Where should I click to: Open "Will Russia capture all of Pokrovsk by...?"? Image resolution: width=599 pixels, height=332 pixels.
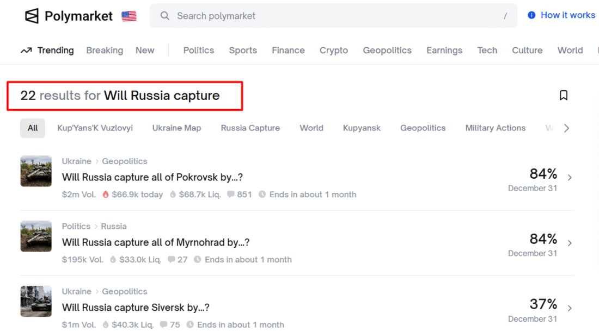pos(152,177)
